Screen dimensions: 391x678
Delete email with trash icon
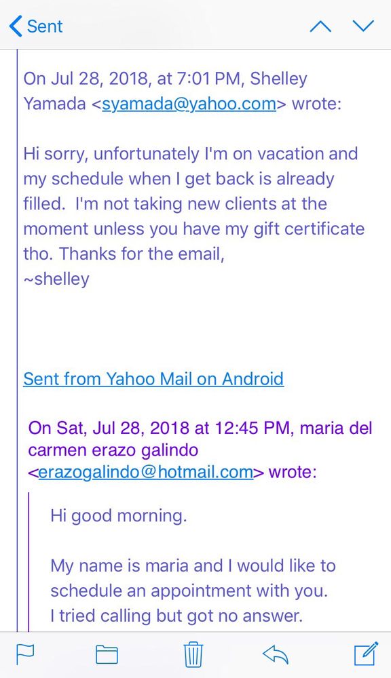tap(193, 654)
